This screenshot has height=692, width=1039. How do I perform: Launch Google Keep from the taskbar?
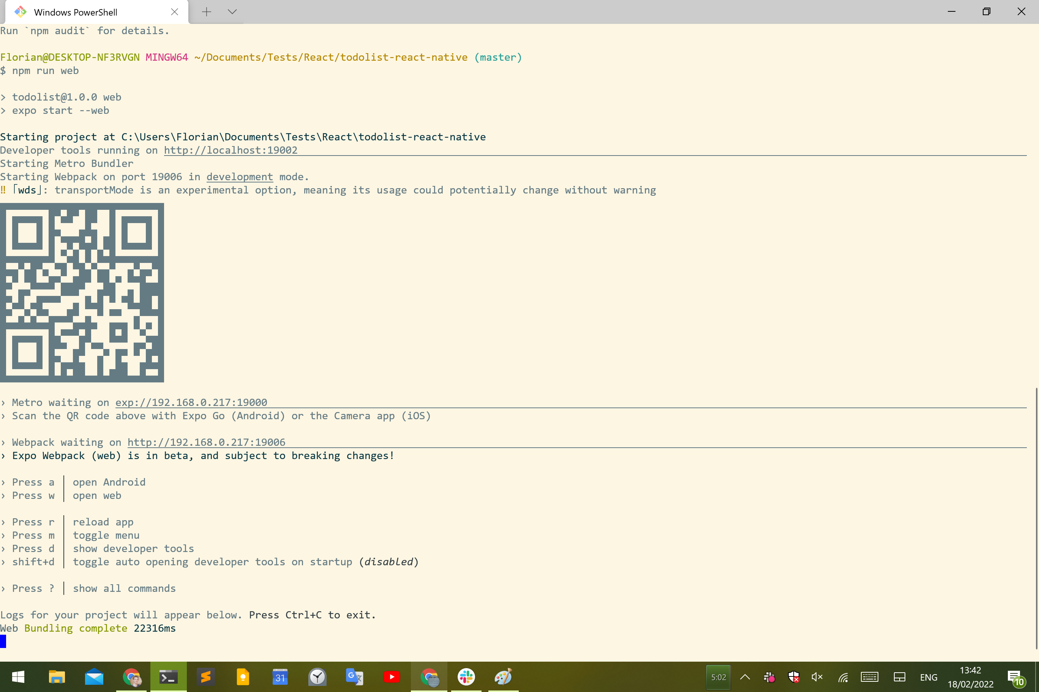[x=243, y=676]
